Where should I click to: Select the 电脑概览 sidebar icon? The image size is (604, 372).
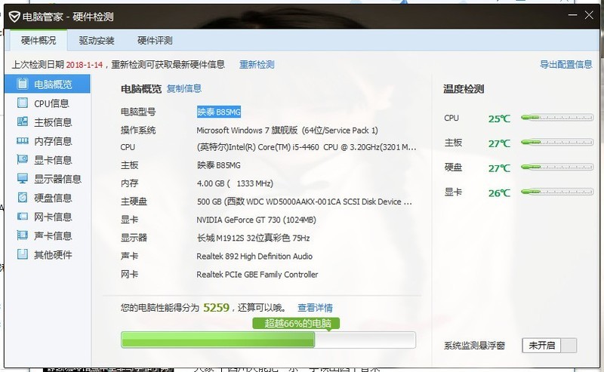click(x=23, y=84)
